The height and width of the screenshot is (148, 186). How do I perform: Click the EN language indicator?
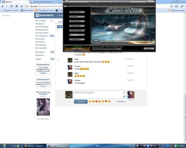[x=97, y=146]
